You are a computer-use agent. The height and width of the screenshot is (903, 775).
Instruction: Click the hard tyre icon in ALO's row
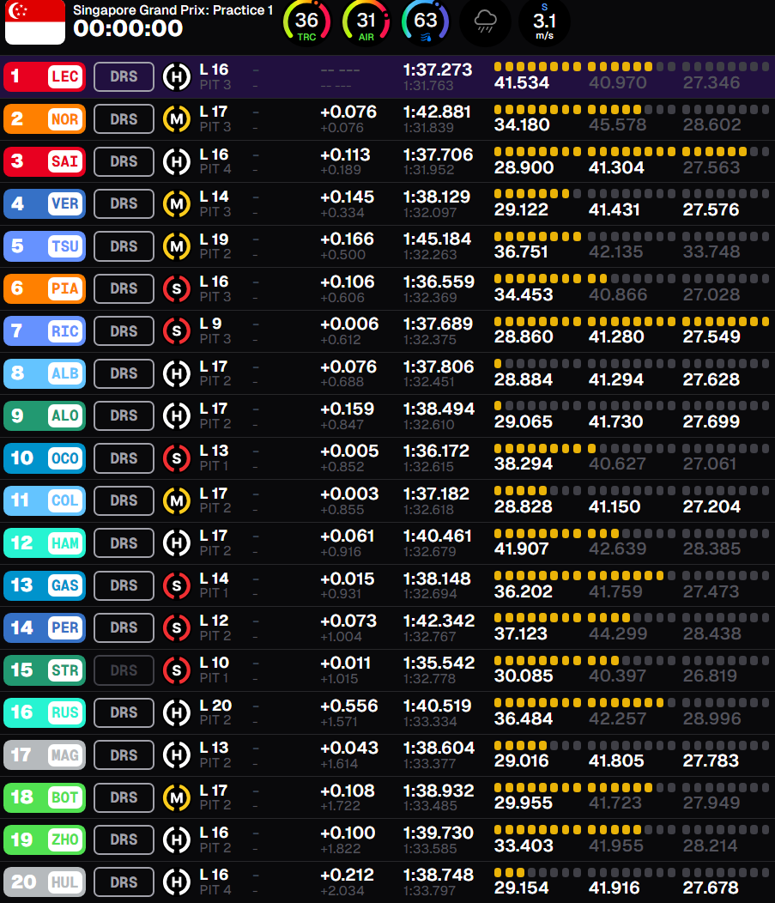pyautogui.click(x=177, y=415)
